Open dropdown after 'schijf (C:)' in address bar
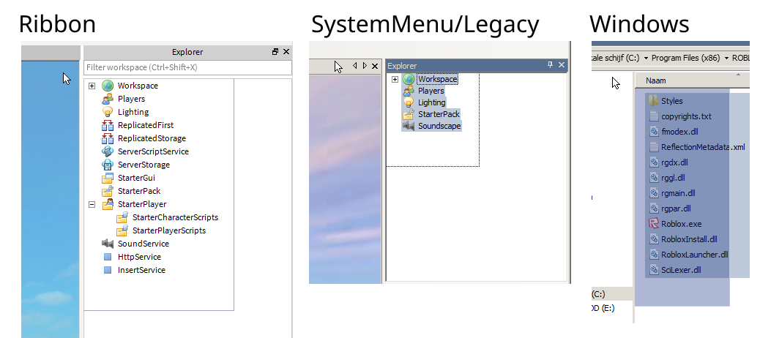This screenshot has width=760, height=338. click(646, 58)
